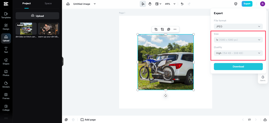Click the 1/1 page indicator

point(249,120)
